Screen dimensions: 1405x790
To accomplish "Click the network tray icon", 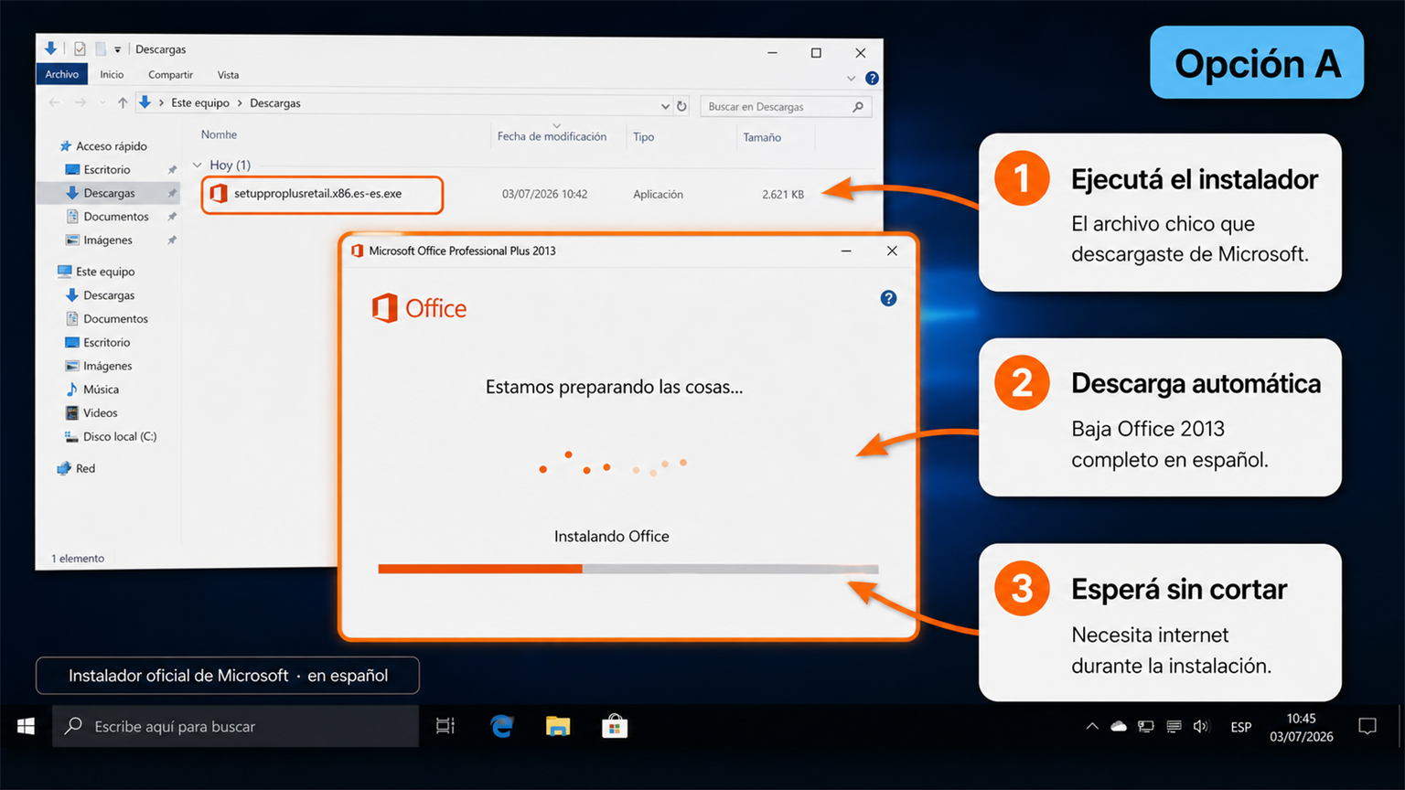I will tap(1146, 727).
